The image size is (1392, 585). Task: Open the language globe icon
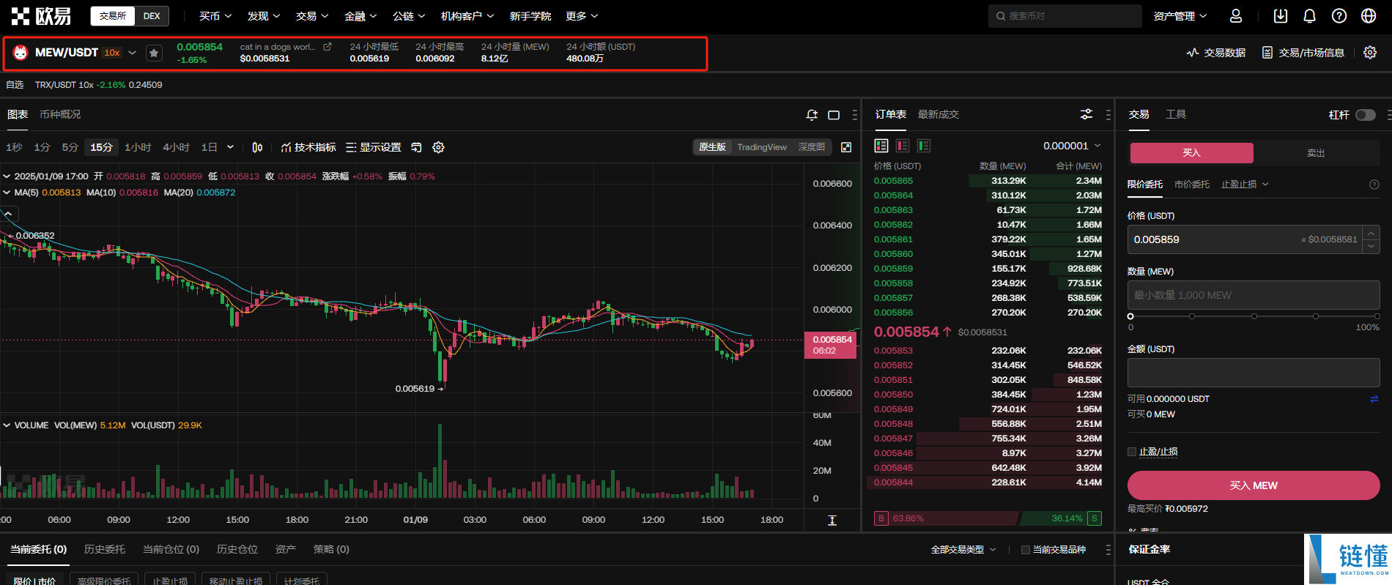(x=1369, y=16)
